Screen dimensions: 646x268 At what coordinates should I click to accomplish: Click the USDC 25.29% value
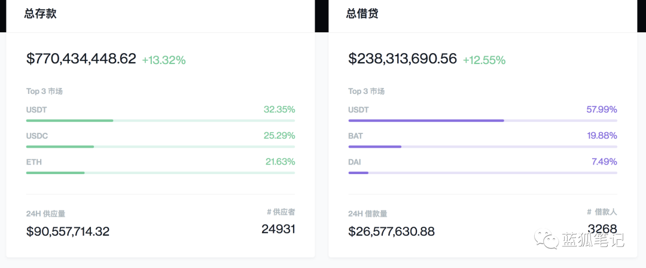point(279,136)
